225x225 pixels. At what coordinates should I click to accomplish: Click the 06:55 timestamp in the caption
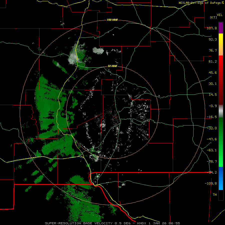click(x=175, y=223)
